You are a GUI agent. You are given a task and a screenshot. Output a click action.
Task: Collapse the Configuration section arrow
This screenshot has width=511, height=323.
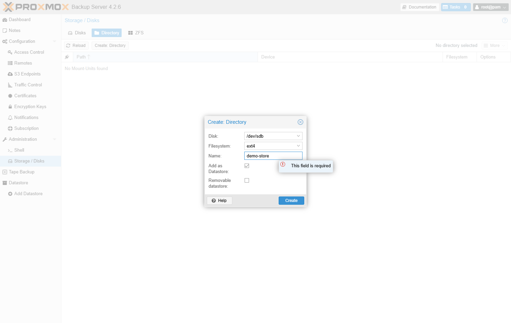(x=55, y=41)
